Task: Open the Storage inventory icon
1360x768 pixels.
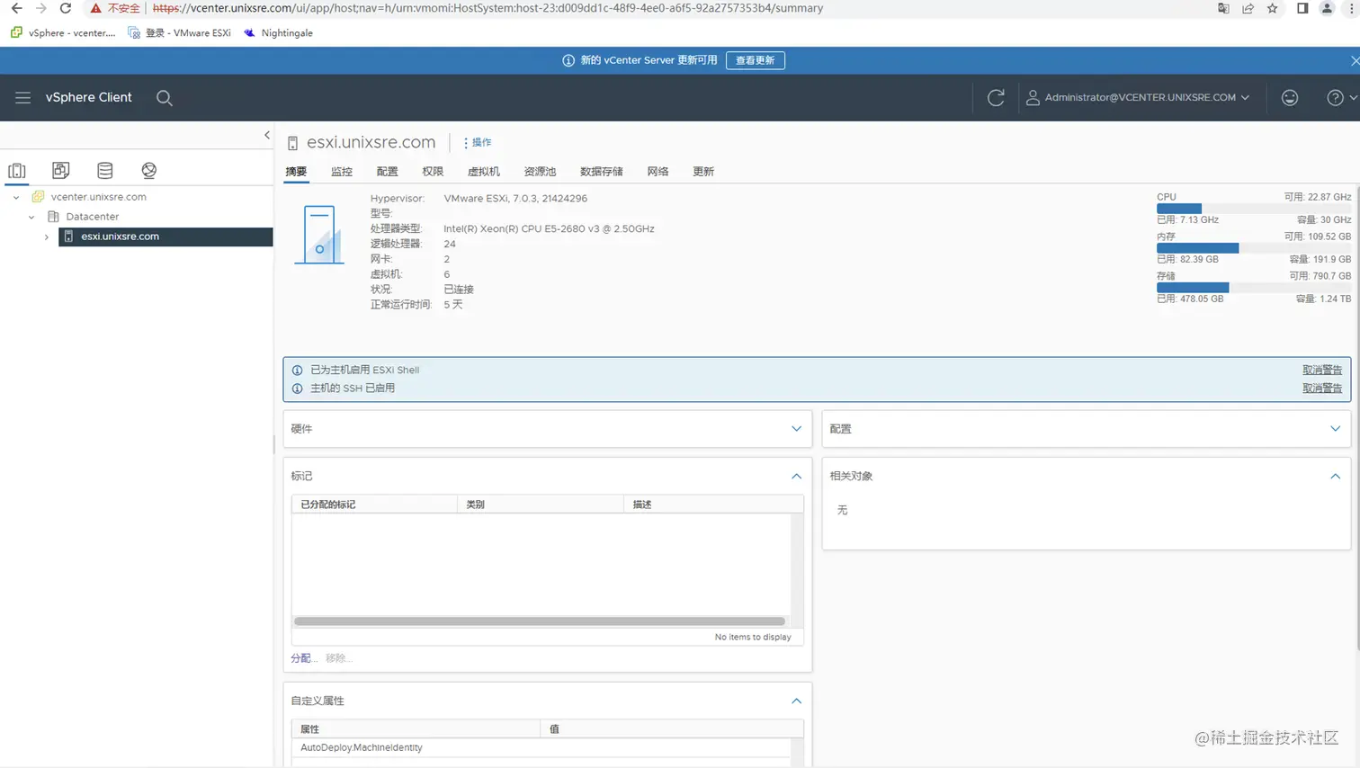Action: click(x=104, y=170)
